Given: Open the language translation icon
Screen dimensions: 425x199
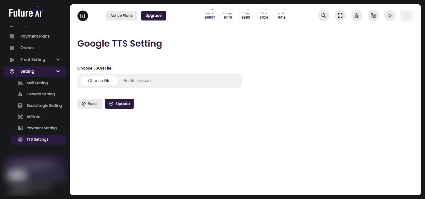Looking at the screenshot, I should [x=373, y=16].
